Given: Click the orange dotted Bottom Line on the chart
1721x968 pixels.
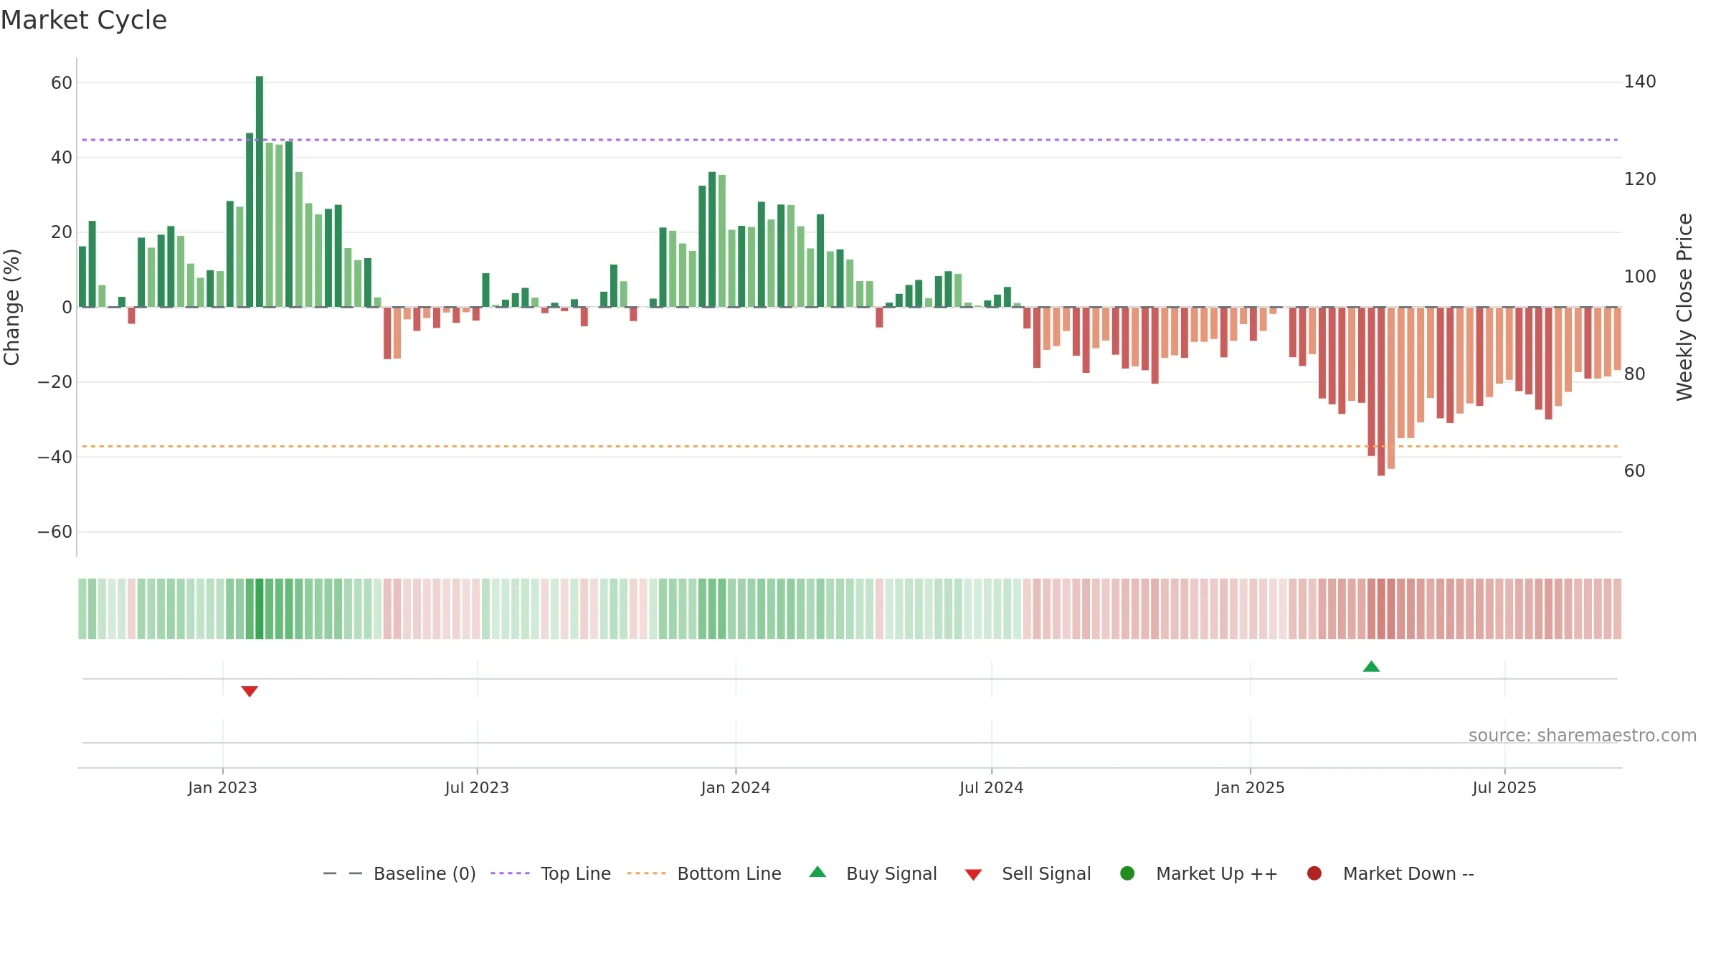Looking at the screenshot, I should pos(850,447).
